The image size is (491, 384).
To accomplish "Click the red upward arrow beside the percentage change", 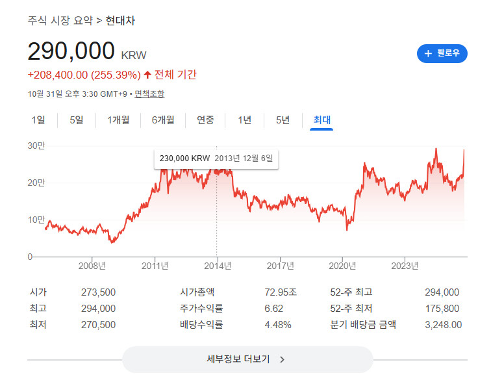I will pyautogui.click(x=147, y=75).
